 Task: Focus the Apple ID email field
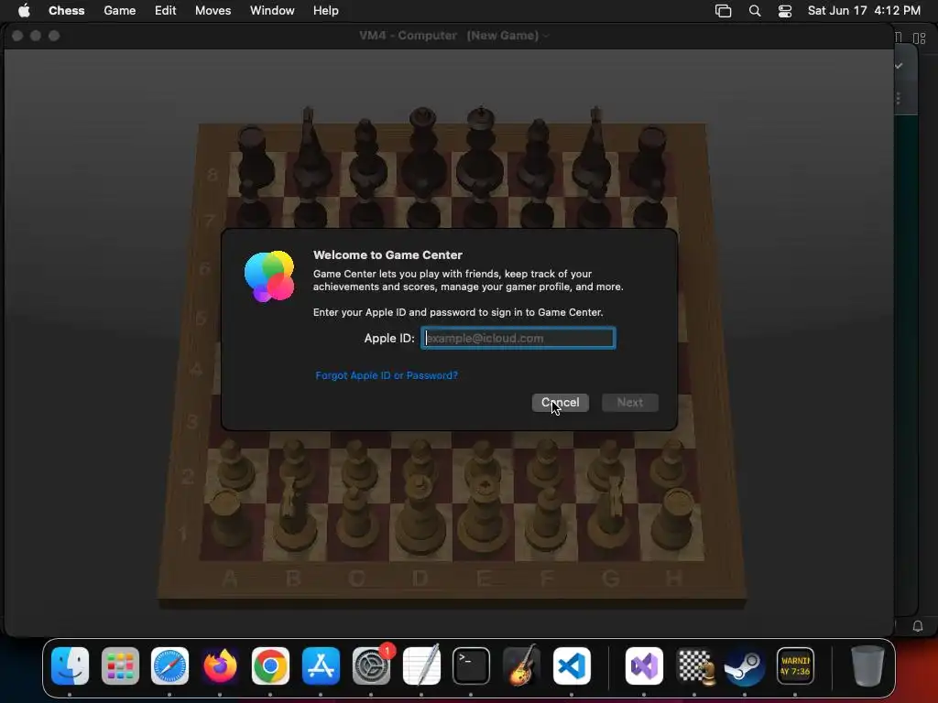coord(518,339)
